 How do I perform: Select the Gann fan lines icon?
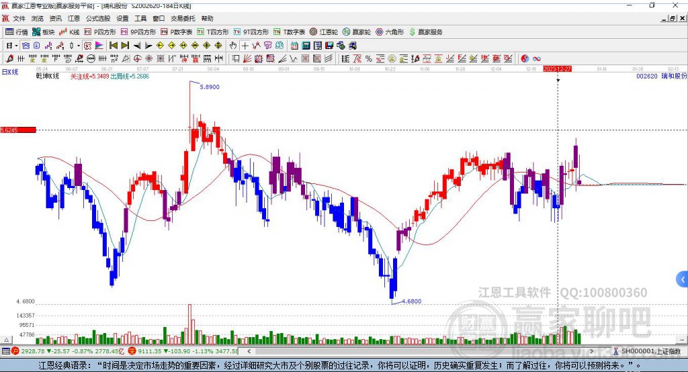[248, 59]
